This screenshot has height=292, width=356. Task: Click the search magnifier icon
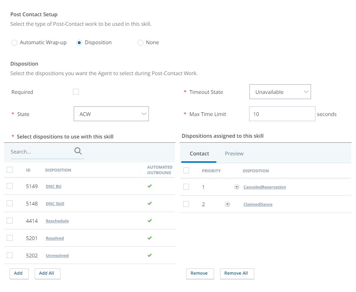click(x=78, y=151)
